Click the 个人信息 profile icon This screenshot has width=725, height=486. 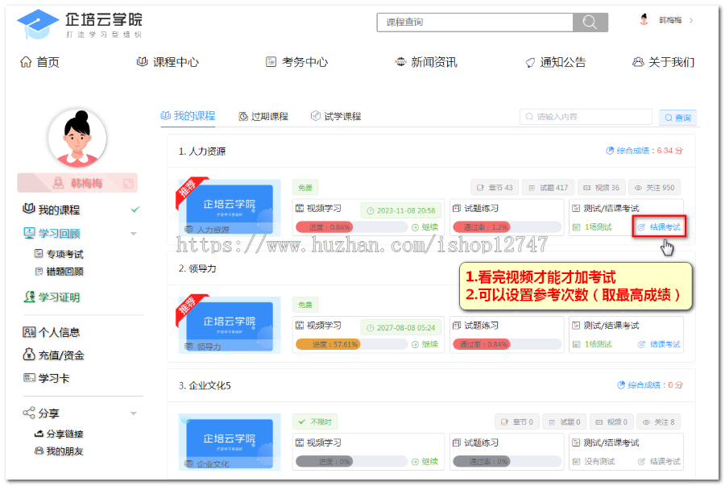29,332
